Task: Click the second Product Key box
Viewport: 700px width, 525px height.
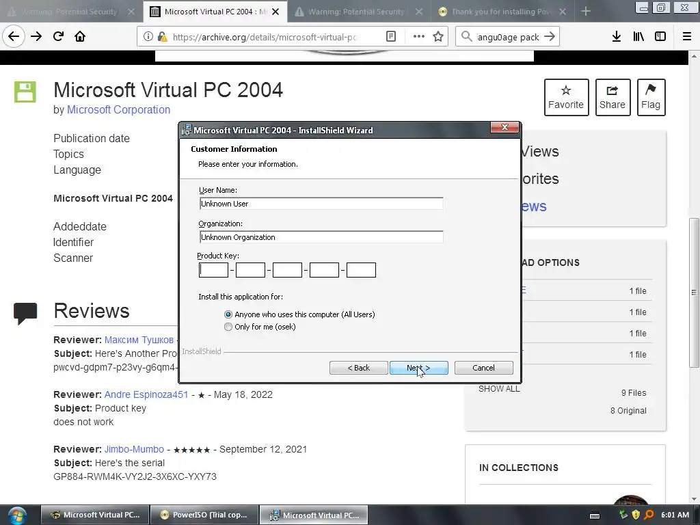Action: click(x=250, y=270)
